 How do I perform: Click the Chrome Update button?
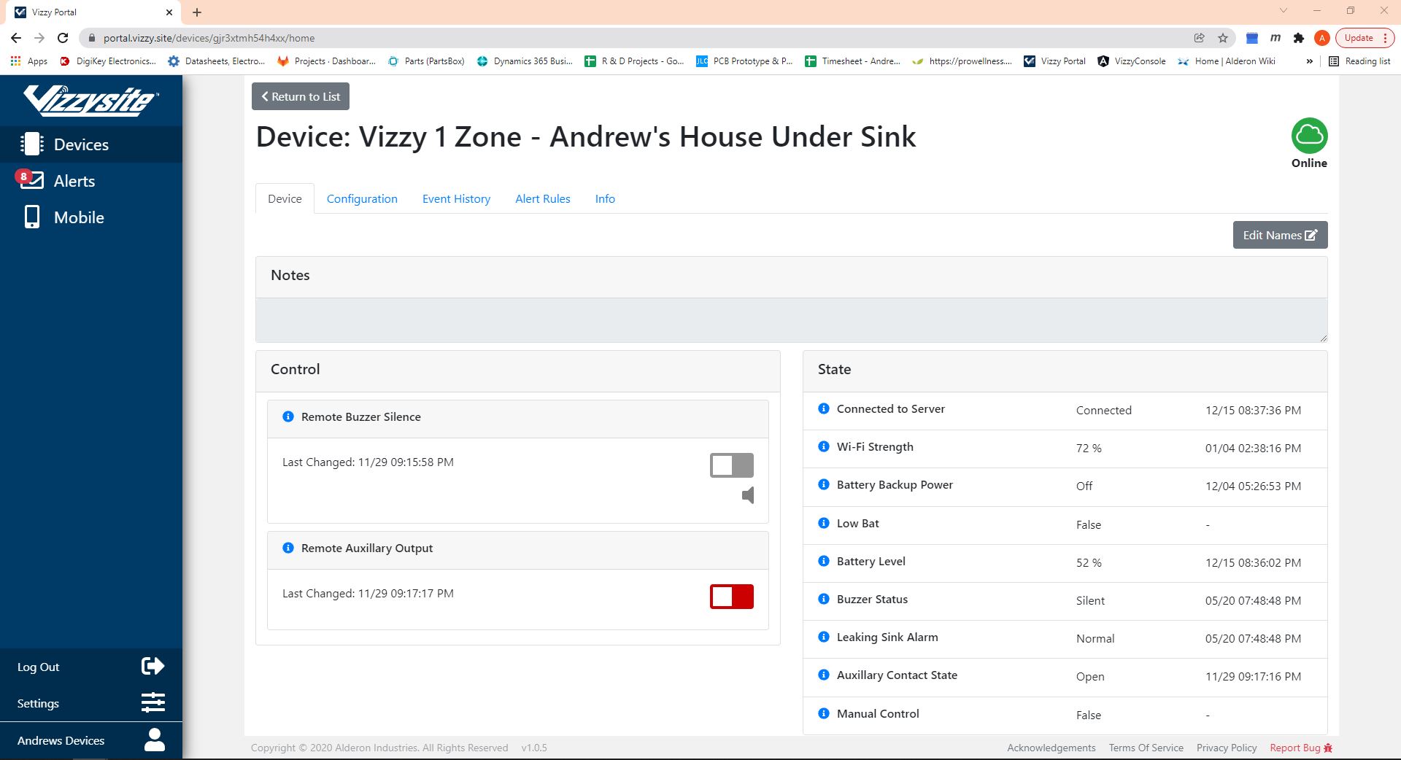coord(1365,38)
